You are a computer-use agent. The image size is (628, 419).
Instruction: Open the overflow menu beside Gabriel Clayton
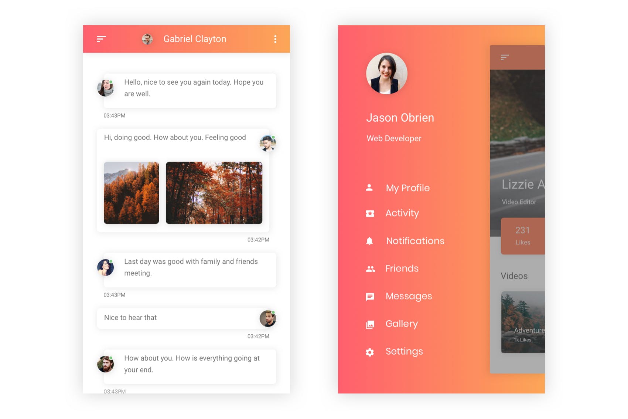[x=275, y=39]
